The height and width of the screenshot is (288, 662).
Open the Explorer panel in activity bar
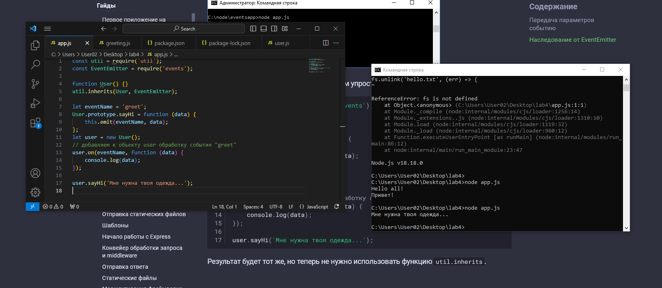[x=35, y=45]
